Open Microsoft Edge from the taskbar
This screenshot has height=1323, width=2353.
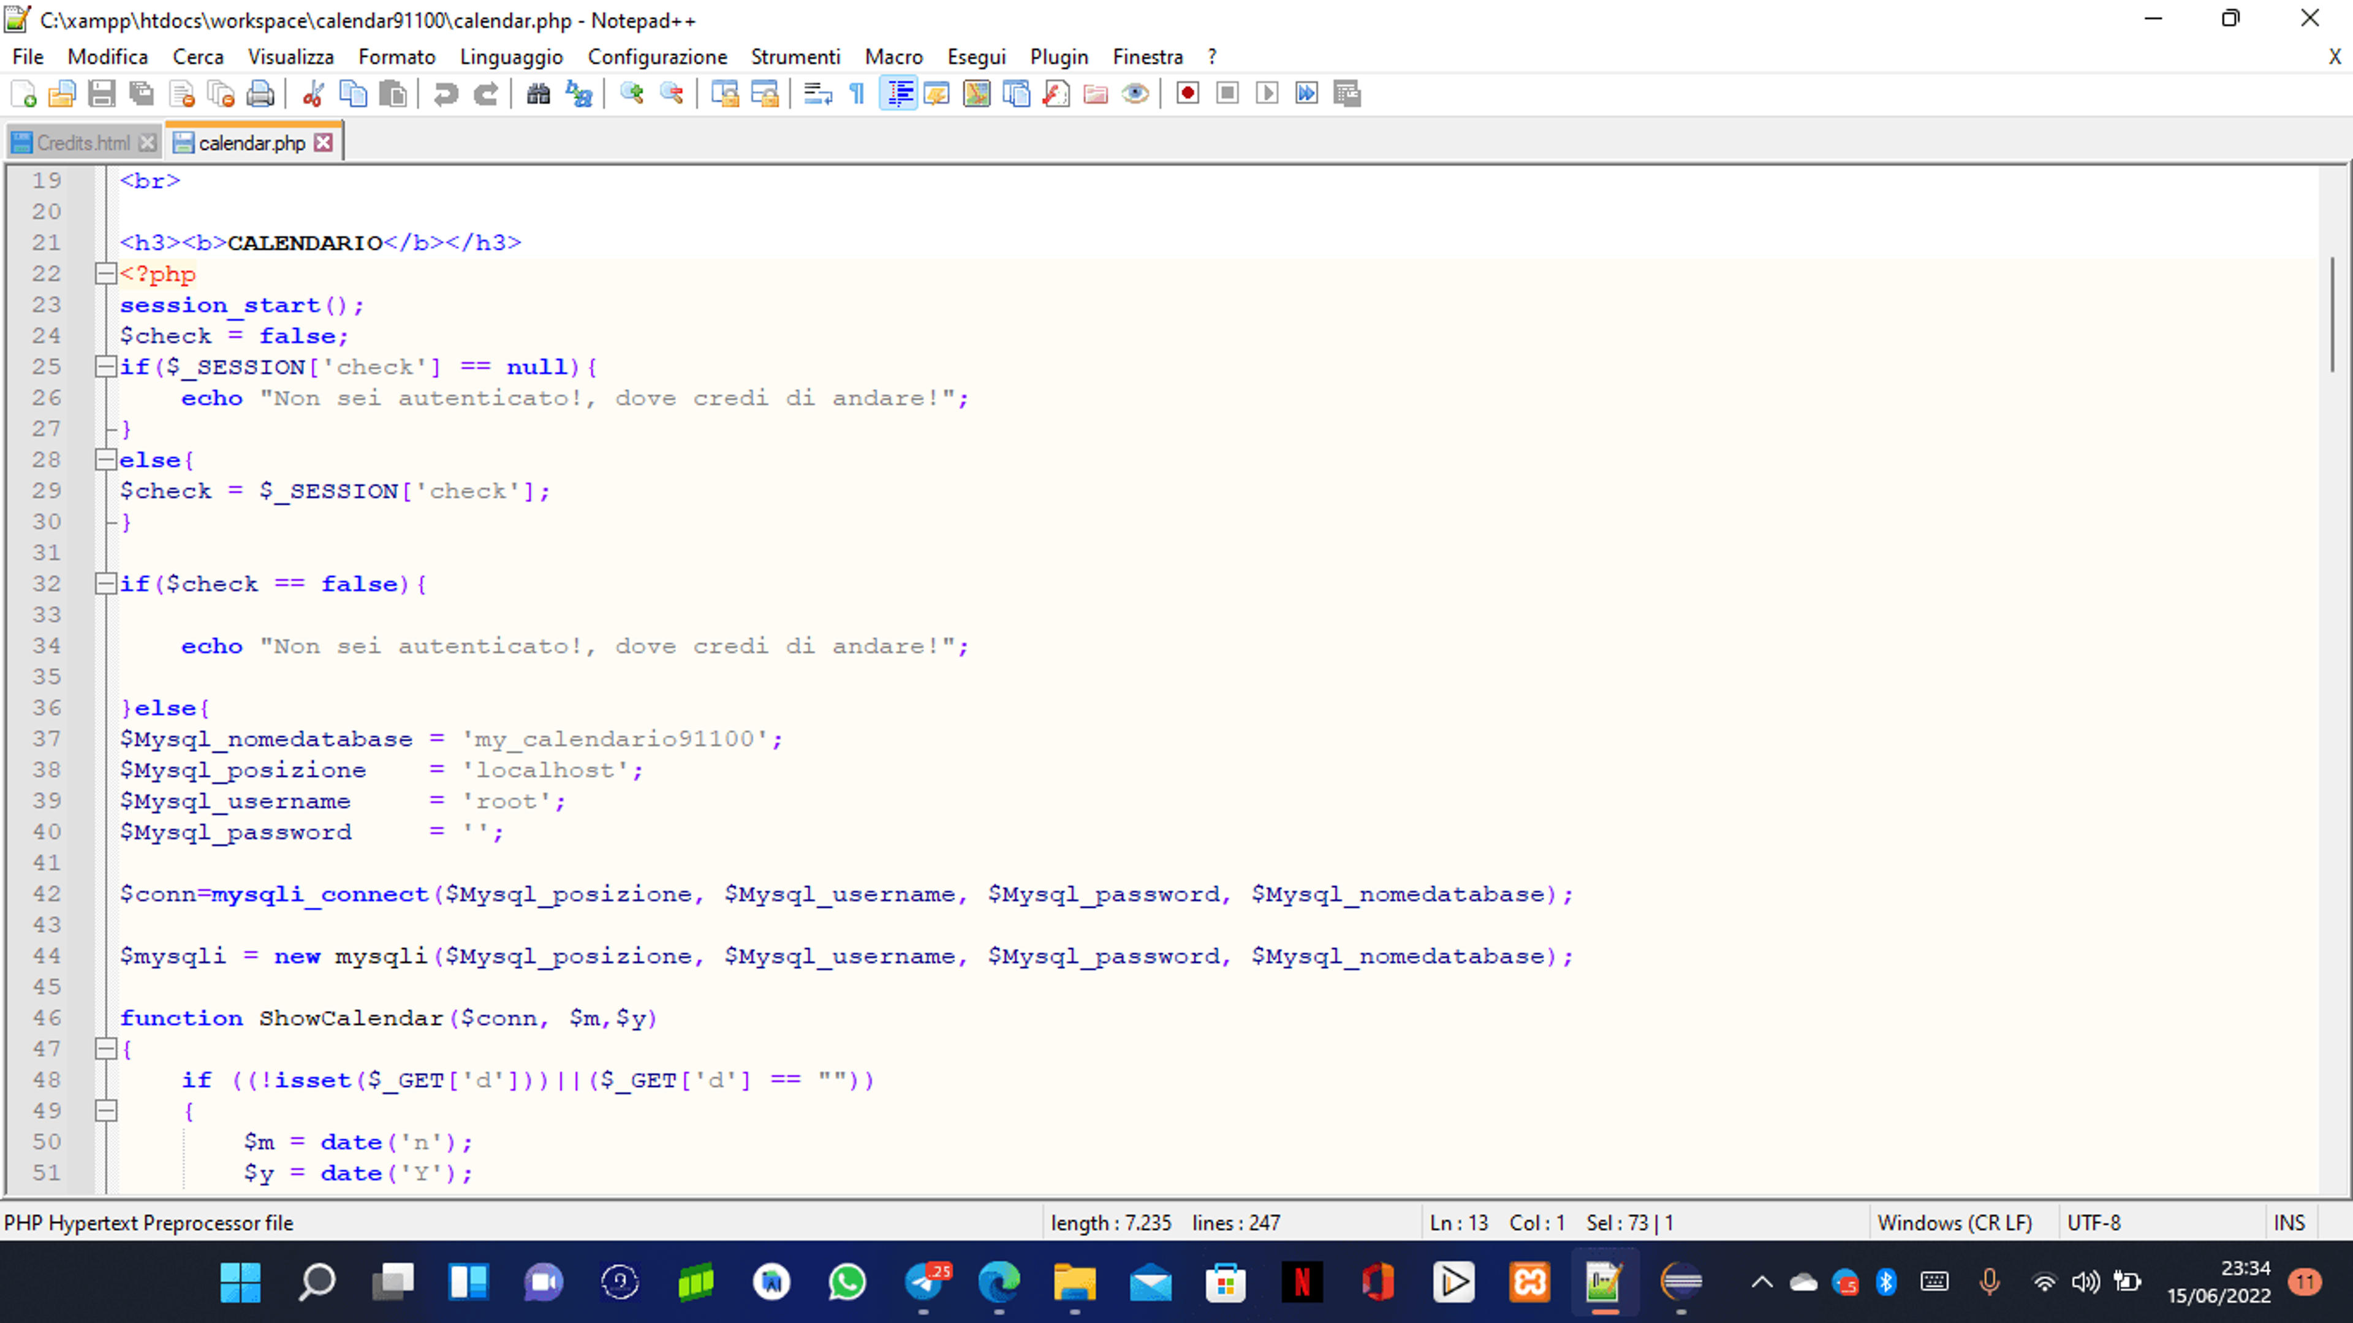(x=999, y=1283)
